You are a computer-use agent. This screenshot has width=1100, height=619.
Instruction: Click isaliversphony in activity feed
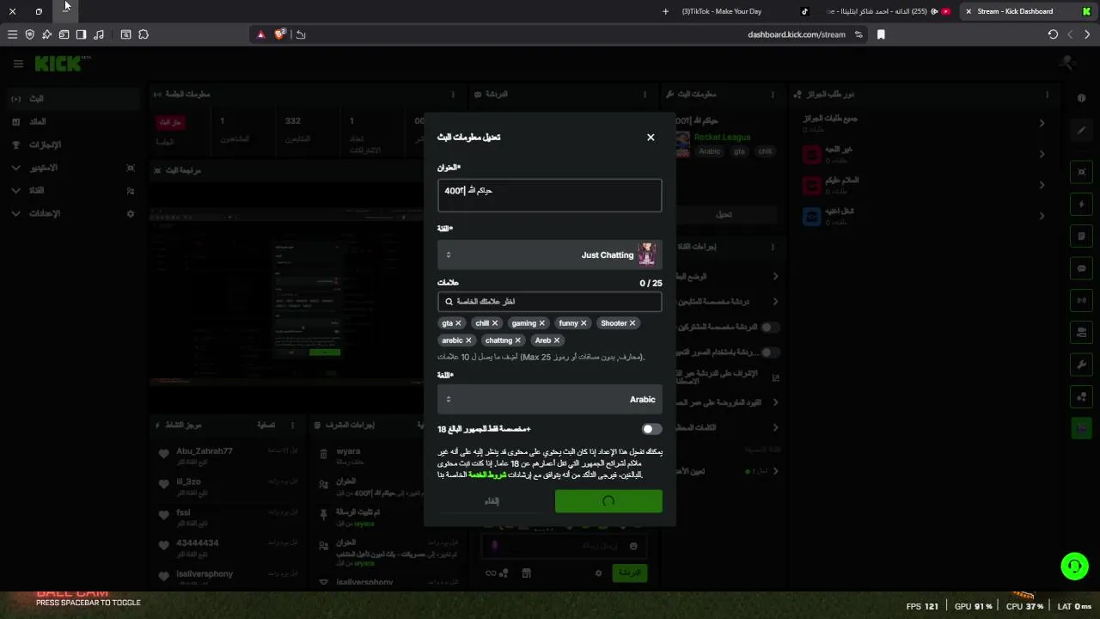point(205,573)
